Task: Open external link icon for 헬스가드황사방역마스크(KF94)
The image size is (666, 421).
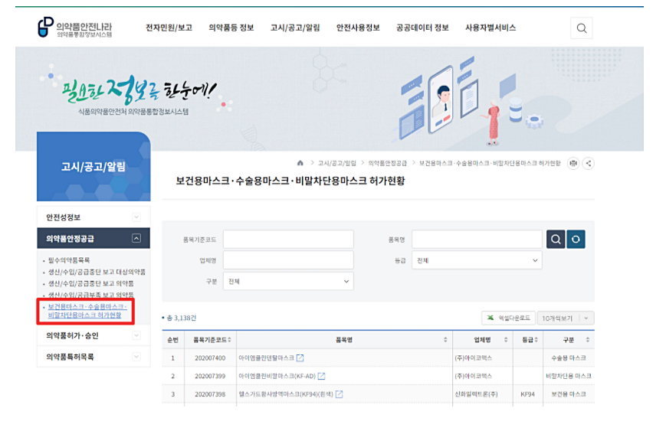Action: coord(339,394)
